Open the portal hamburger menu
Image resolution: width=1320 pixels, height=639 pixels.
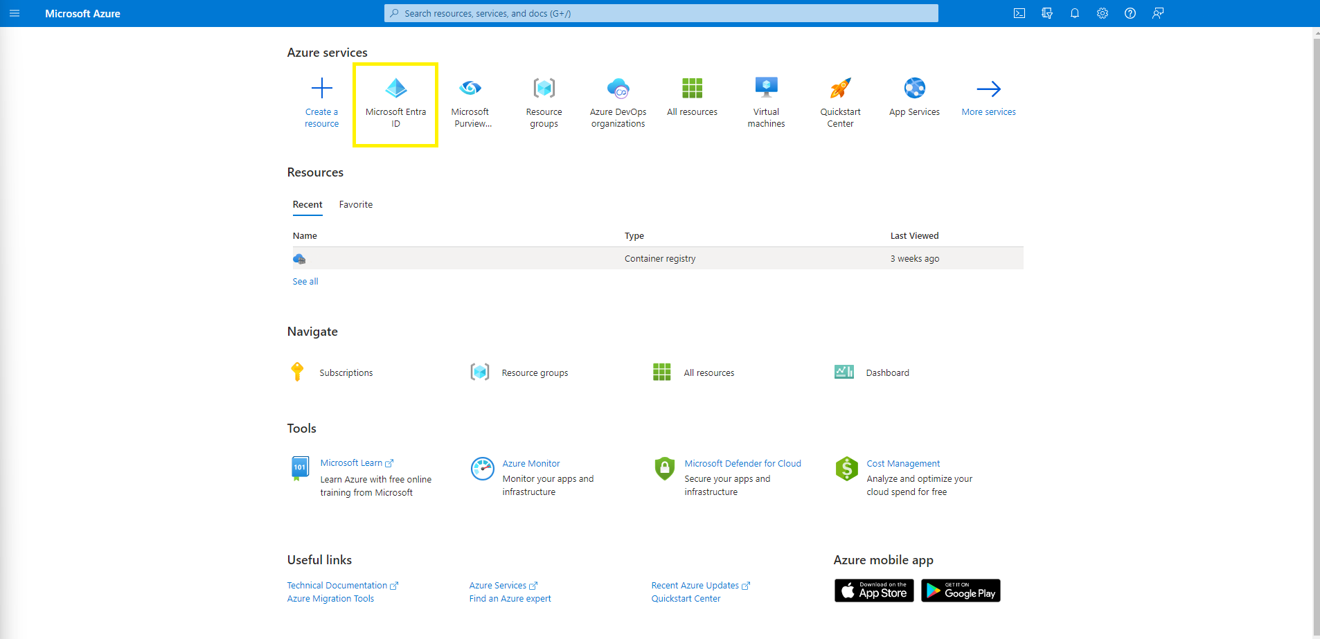(x=15, y=13)
